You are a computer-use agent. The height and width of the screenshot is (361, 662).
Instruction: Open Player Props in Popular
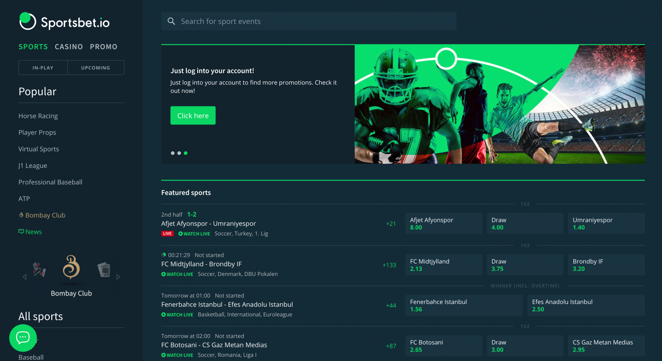pyautogui.click(x=37, y=132)
